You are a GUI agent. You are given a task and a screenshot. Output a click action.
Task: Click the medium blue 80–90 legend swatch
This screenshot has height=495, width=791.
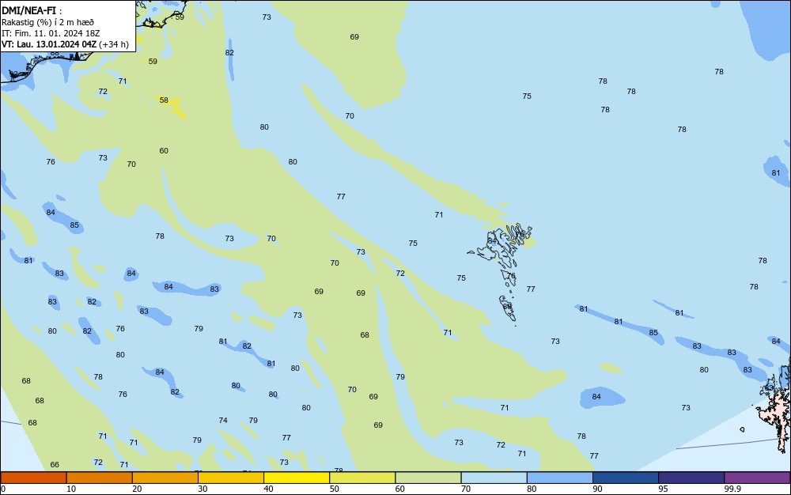point(560,478)
